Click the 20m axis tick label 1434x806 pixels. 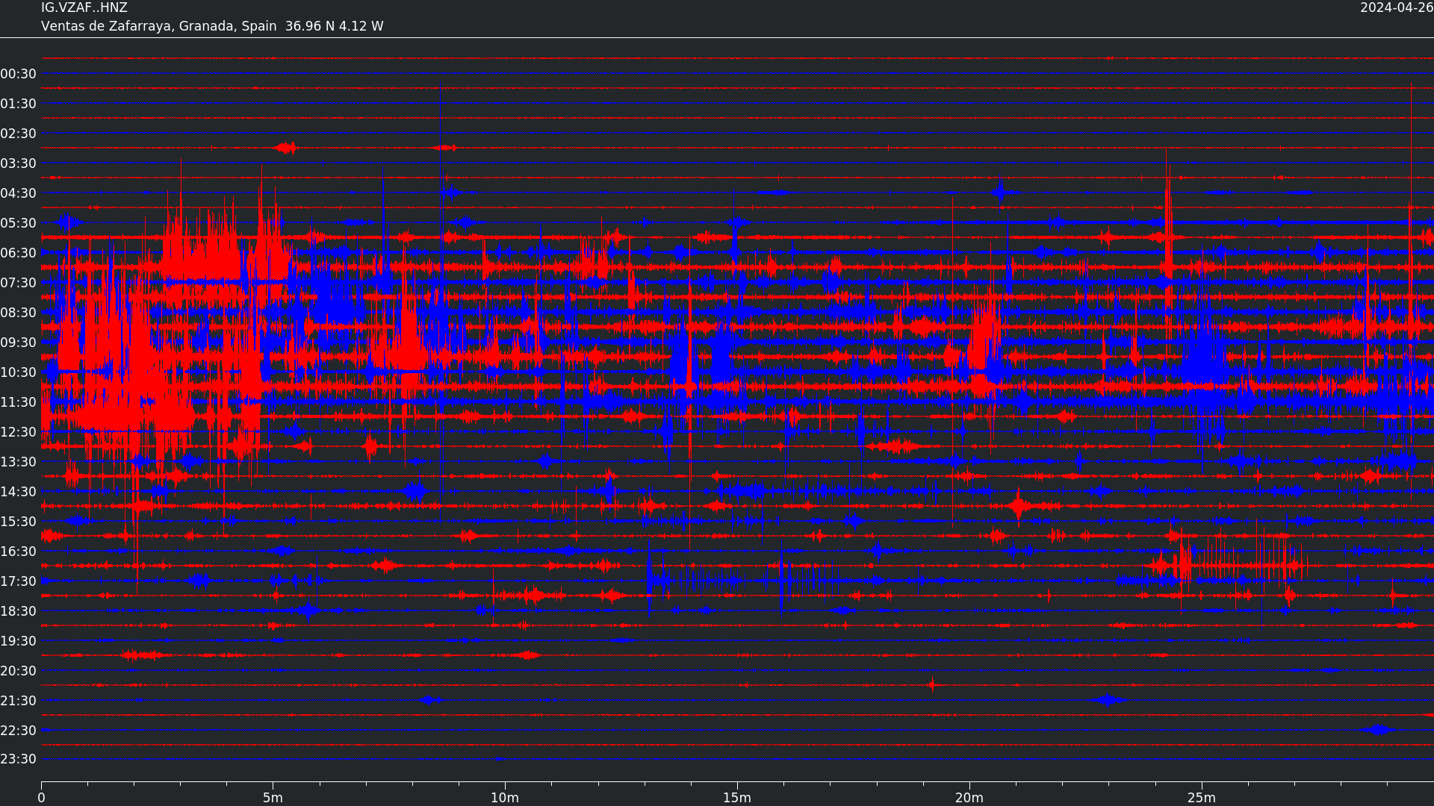click(x=969, y=798)
